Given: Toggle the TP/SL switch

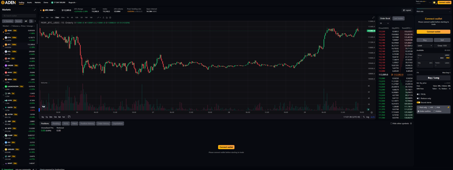Looking at the screenshot, I should tap(418, 94).
